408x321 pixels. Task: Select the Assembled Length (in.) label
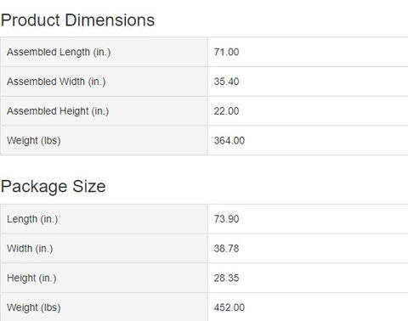click(x=59, y=52)
